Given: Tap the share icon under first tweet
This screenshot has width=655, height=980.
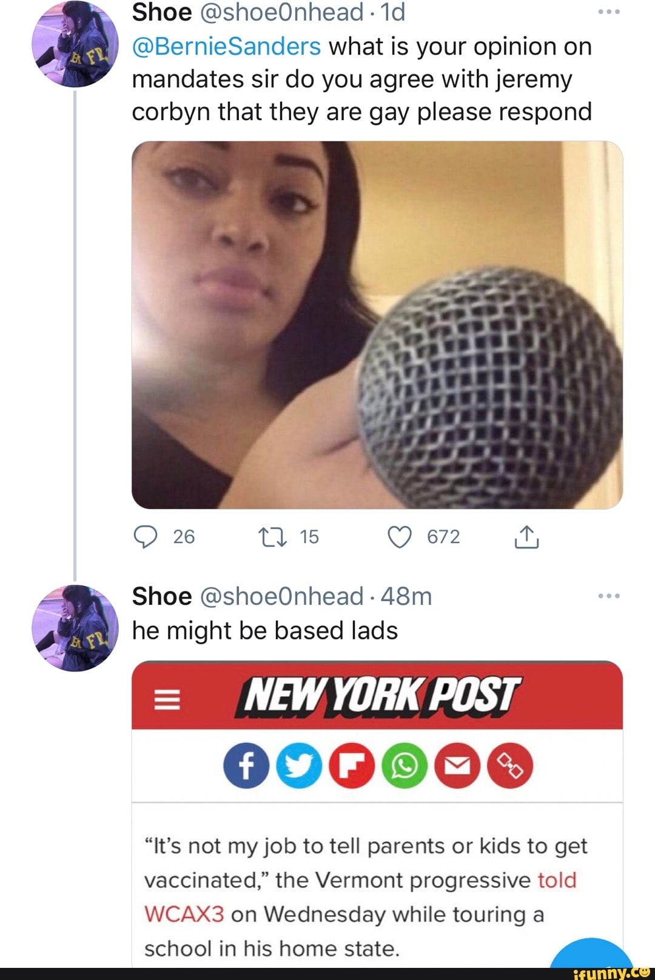Looking at the screenshot, I should (x=526, y=536).
